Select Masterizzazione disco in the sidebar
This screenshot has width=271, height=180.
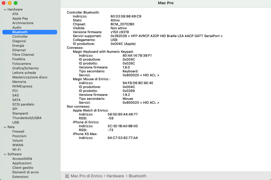coord(30,77)
